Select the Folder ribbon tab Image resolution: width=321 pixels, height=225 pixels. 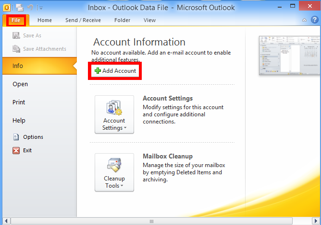coord(122,20)
